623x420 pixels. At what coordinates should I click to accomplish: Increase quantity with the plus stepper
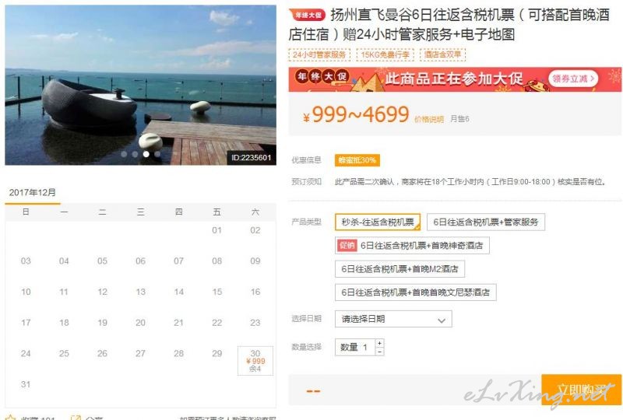(380, 343)
